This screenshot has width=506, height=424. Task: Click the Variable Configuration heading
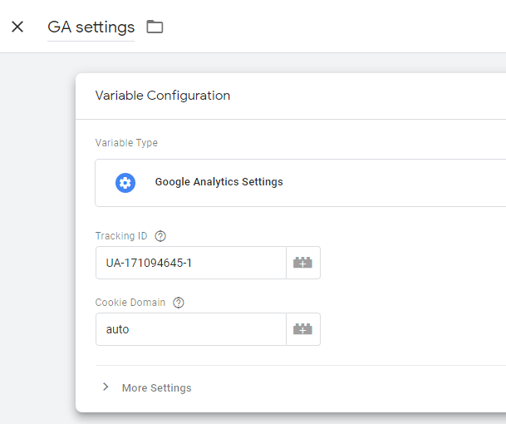click(163, 96)
